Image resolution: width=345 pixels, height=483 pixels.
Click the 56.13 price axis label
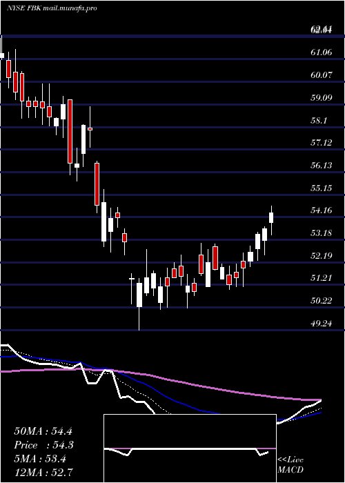click(322, 166)
